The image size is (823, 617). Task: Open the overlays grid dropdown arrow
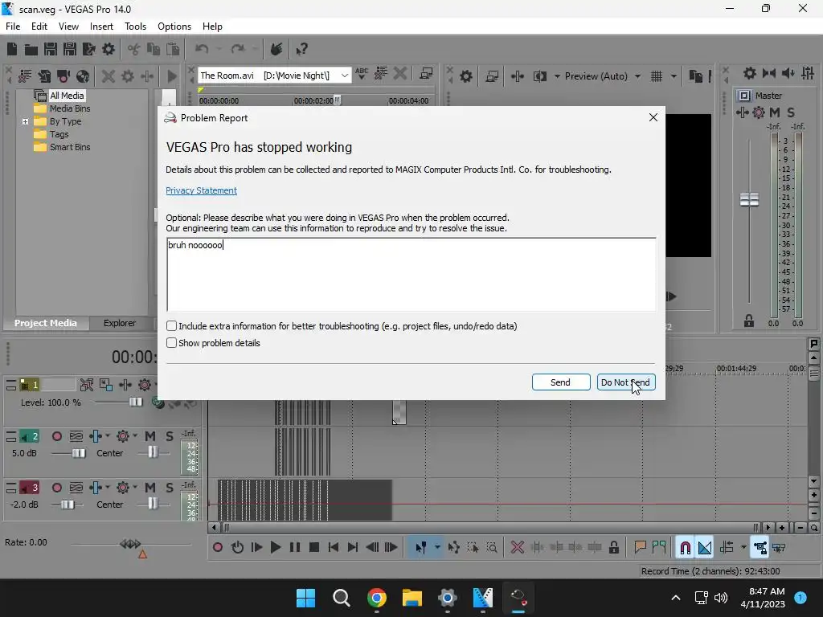point(674,76)
